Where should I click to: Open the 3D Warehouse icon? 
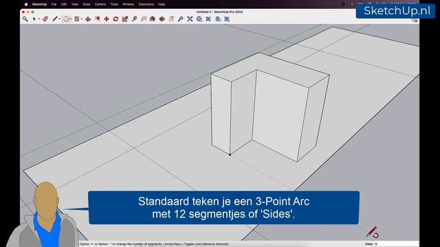click(199, 19)
